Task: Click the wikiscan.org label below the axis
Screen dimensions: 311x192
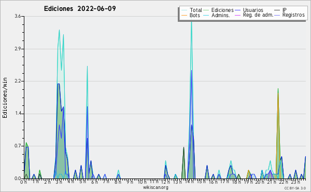Action: (x=155, y=187)
